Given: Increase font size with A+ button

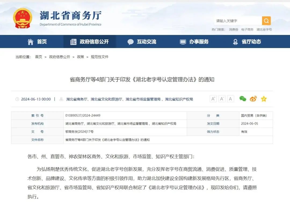Looking at the screenshot, I should 213,99.
